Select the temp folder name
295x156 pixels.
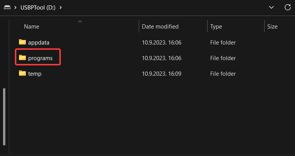(35, 74)
